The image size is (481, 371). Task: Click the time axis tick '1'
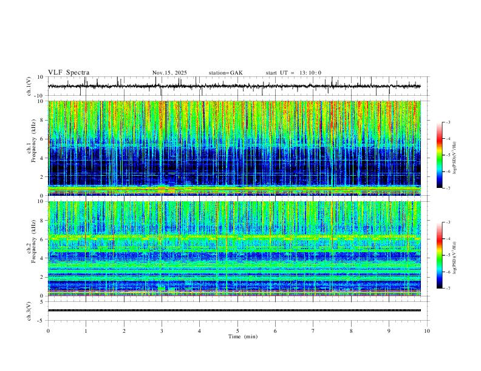86,331
